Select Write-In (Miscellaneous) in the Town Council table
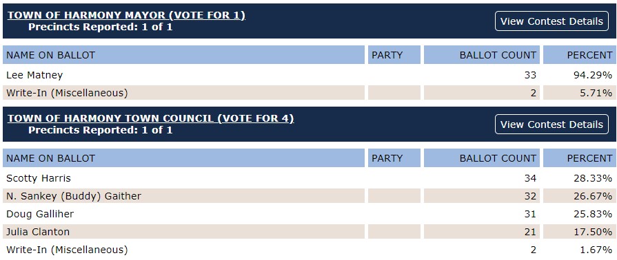The width and height of the screenshot is (617, 260). point(67,250)
